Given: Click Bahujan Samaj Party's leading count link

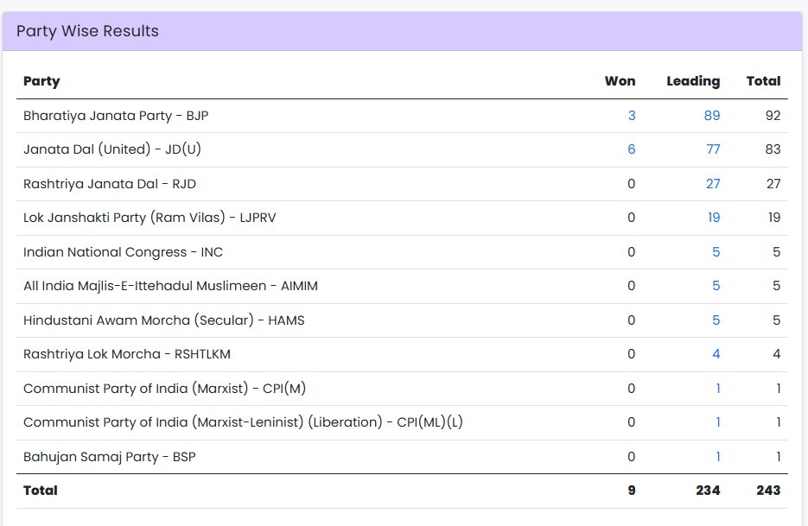Looking at the screenshot, I should 718,457.
